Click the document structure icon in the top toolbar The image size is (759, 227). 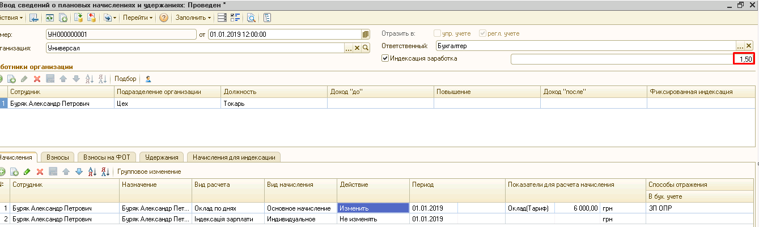pyautogui.click(x=267, y=18)
